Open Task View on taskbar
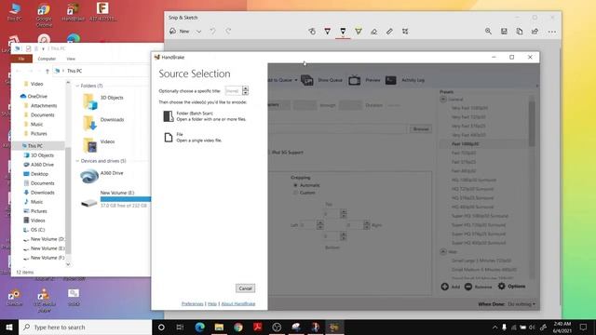Screen dimensions: 596x335 (x=180, y=327)
